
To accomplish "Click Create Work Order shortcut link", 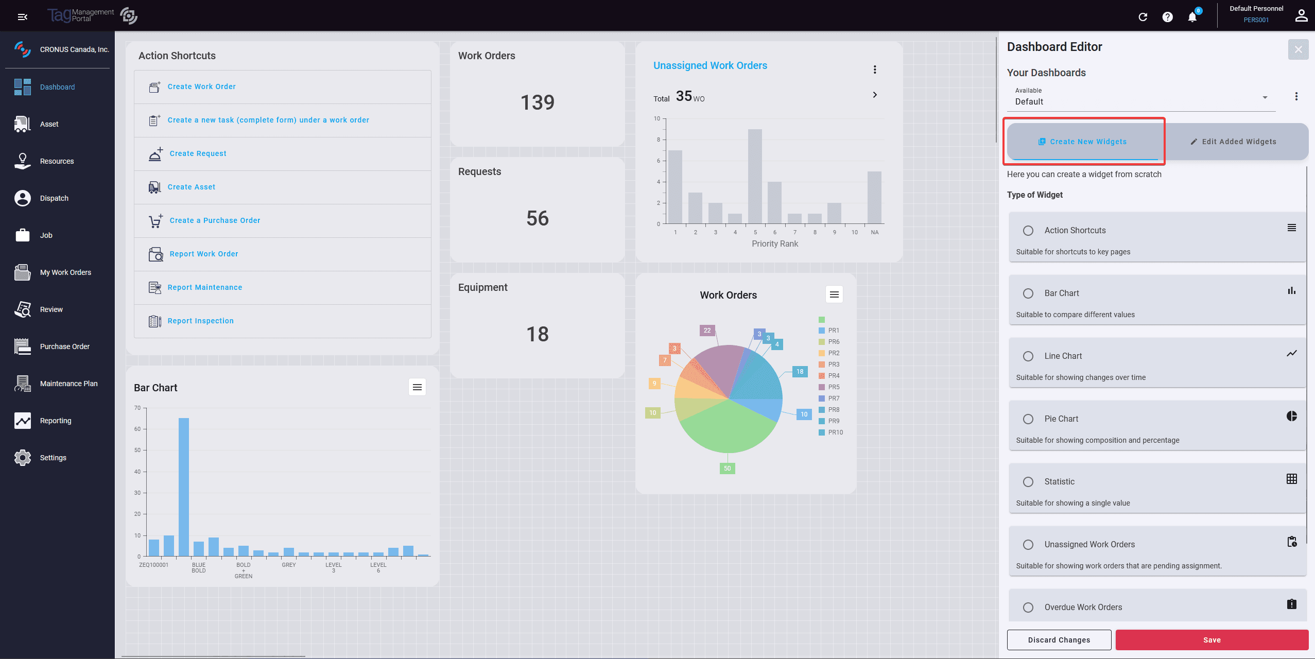I will coord(201,86).
